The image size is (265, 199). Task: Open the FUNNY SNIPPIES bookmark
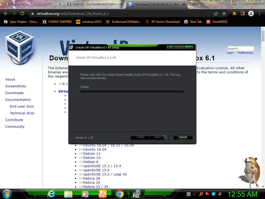point(57,22)
